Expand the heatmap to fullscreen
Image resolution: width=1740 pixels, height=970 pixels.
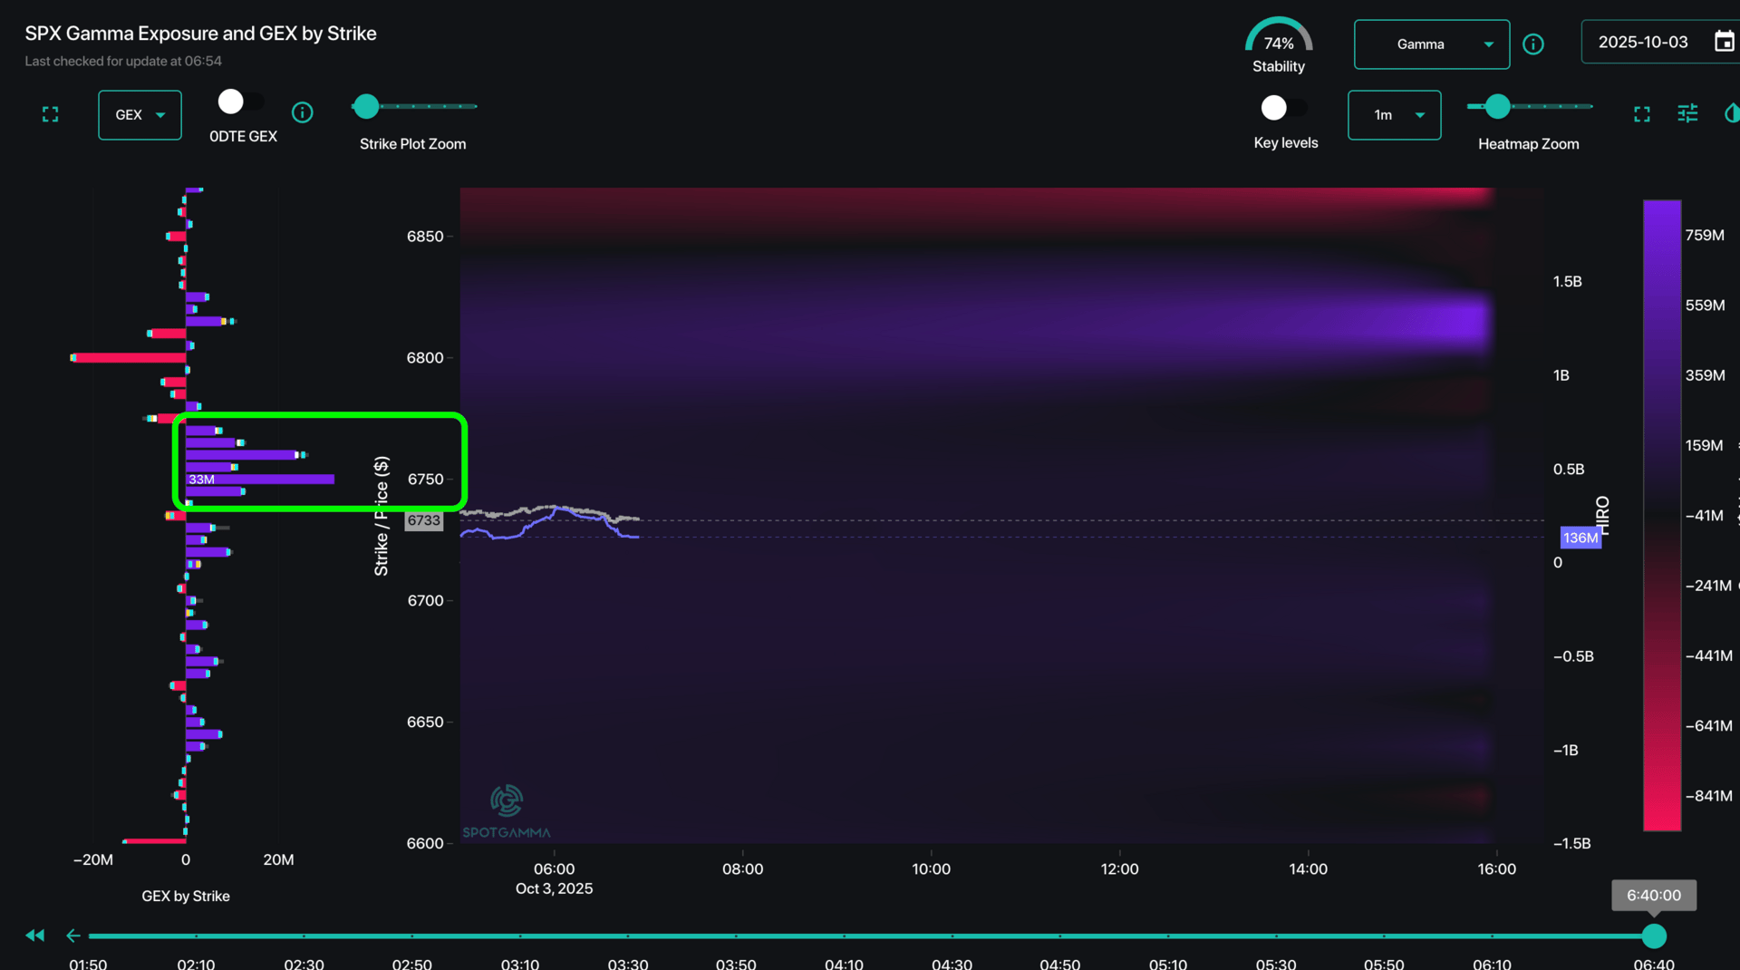tap(1642, 114)
